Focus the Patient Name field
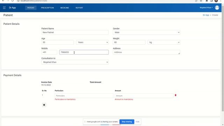Screen dimensions: 224x126 75,33
